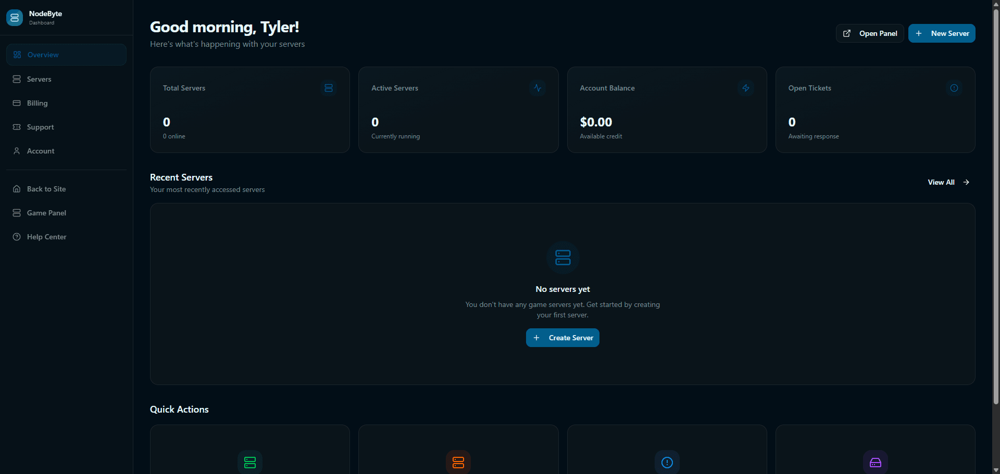Click the server icon above 'No servers yet'

click(563, 258)
